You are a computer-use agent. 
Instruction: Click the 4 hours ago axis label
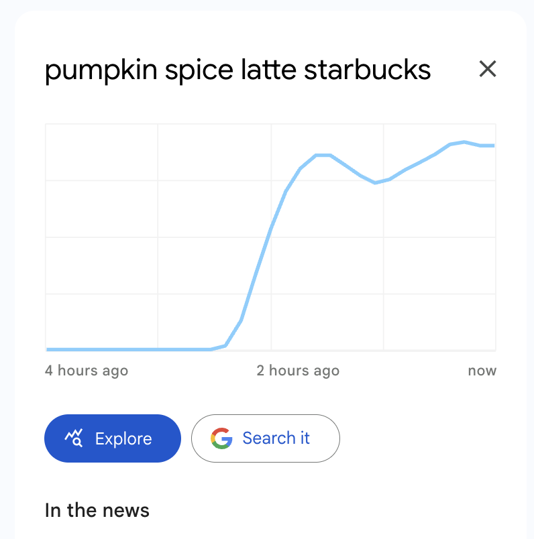[87, 371]
